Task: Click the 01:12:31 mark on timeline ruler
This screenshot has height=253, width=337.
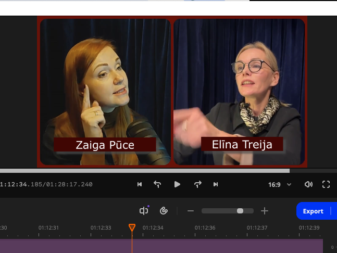Action: 48,227
